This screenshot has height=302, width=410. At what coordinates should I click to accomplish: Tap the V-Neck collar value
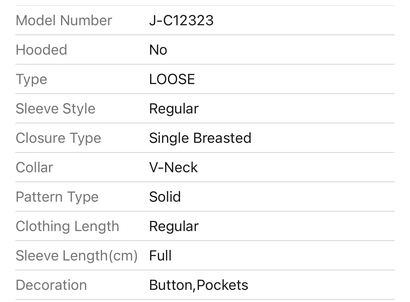[173, 167]
